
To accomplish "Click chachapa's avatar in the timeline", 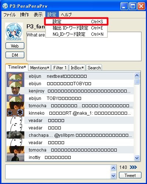I will click(x=15, y=135).
